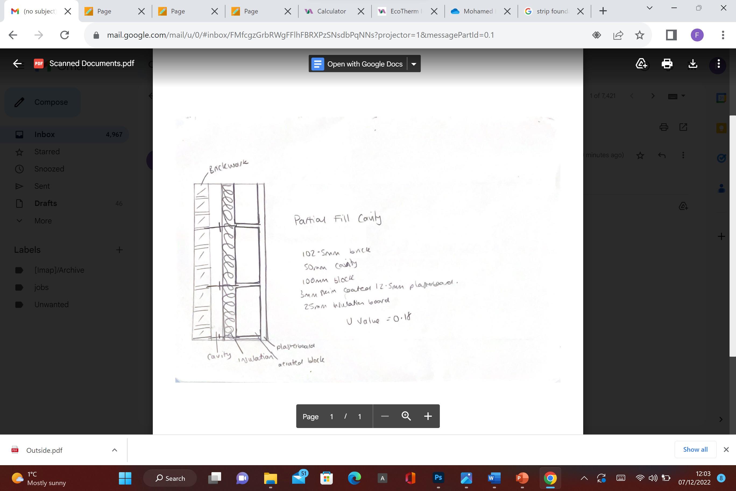Toggle the Chrome side panel
This screenshot has width=736, height=491.
pos(671,35)
